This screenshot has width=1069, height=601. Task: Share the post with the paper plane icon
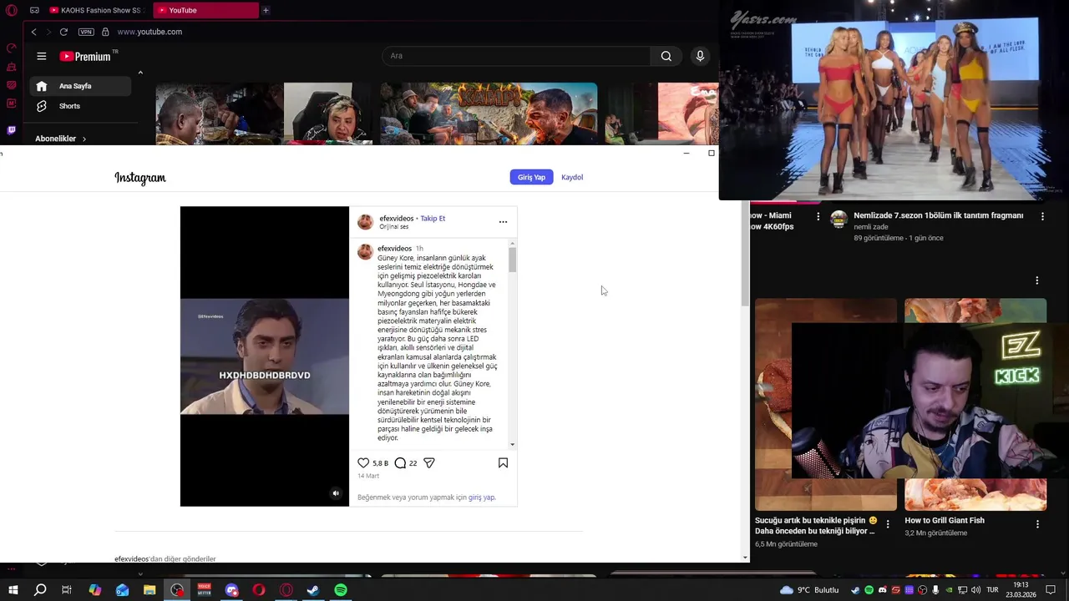429,462
